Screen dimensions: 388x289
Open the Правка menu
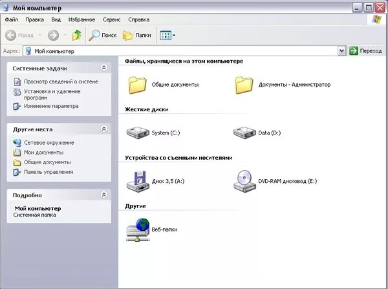[35, 19]
